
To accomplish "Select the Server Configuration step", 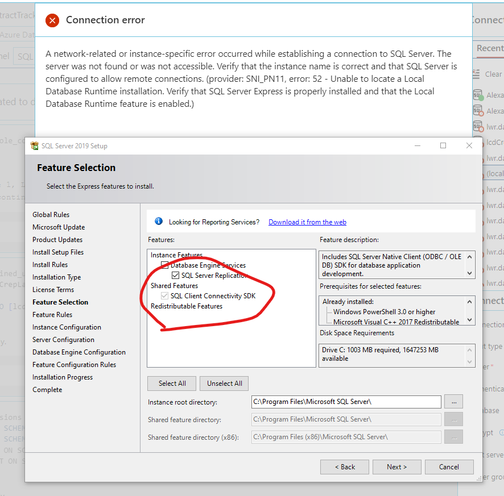I will point(63,340).
